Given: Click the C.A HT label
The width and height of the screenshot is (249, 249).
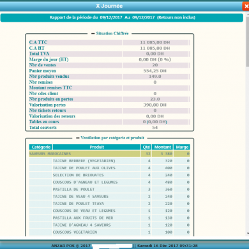Looking at the screenshot, I should (37, 48).
